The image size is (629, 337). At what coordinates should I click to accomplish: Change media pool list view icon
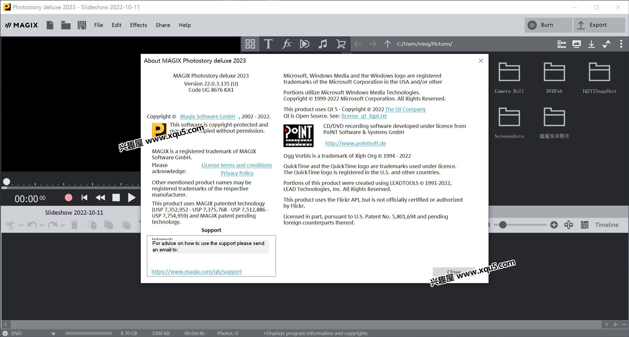(x=562, y=44)
